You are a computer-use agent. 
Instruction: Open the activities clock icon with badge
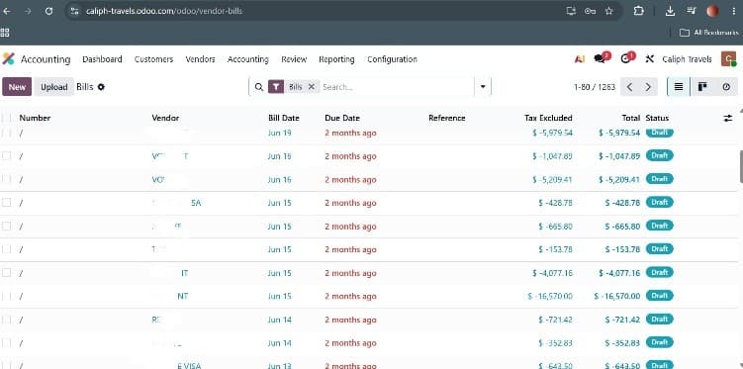click(625, 58)
